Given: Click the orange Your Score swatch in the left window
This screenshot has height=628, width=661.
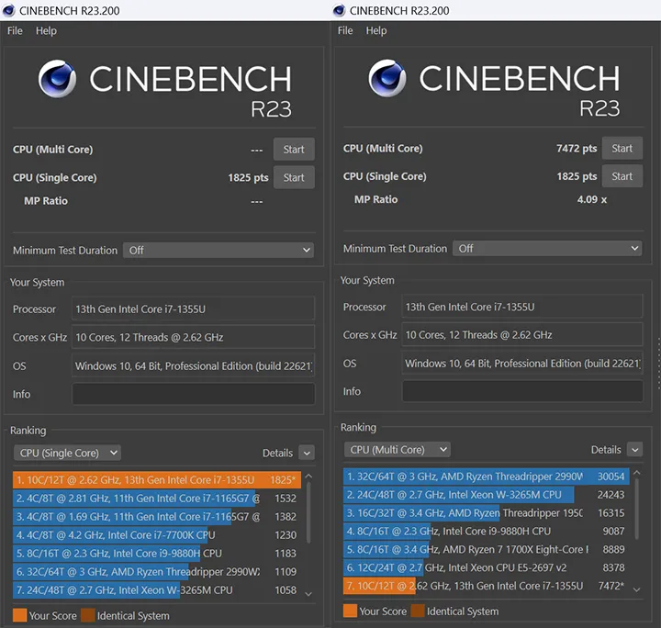Looking at the screenshot, I should (19, 614).
